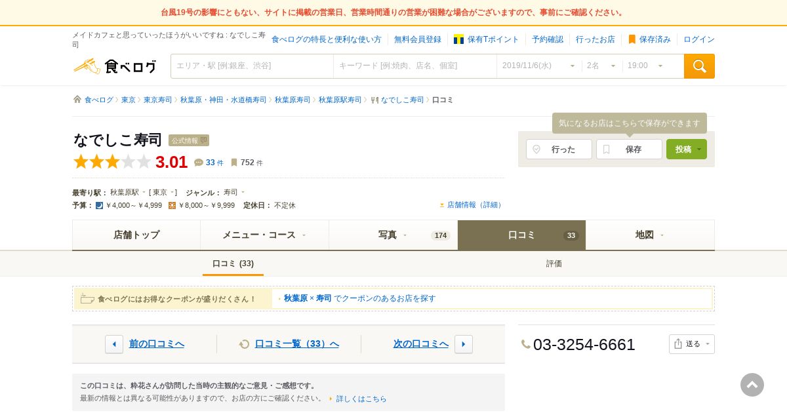
Task: Click the typhoon notice banner text
Action: coord(393,12)
